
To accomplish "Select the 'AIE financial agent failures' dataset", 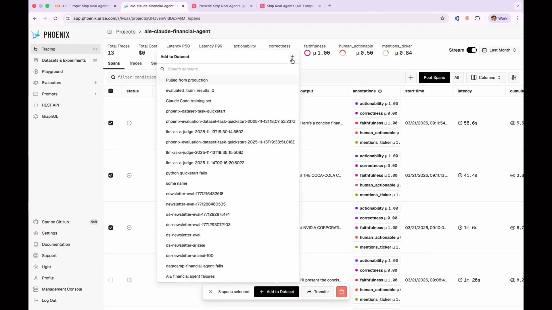I will pos(228,276).
